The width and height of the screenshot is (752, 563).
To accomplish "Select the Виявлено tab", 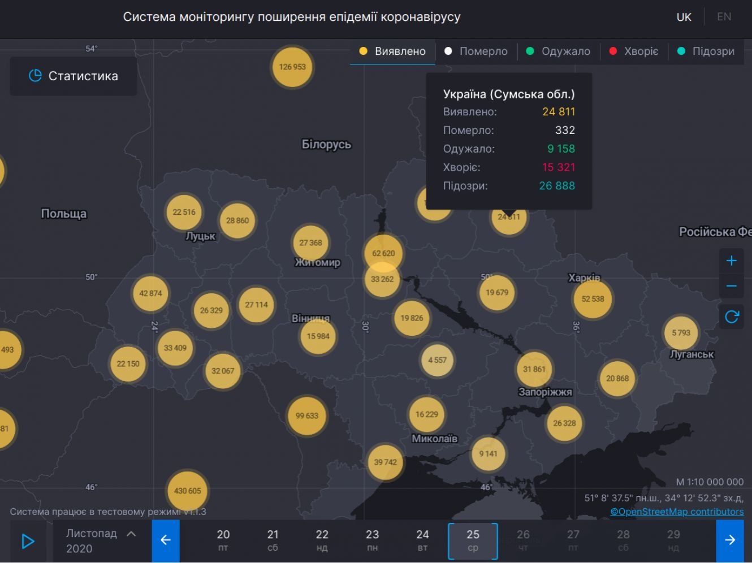I will click(392, 51).
